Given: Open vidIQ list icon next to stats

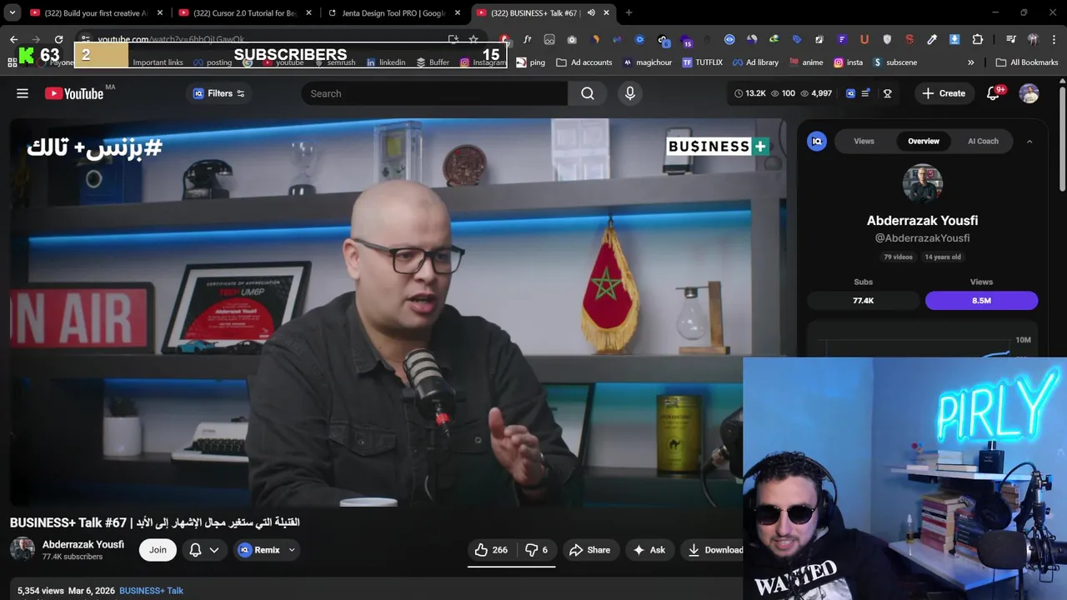Looking at the screenshot, I should point(865,93).
